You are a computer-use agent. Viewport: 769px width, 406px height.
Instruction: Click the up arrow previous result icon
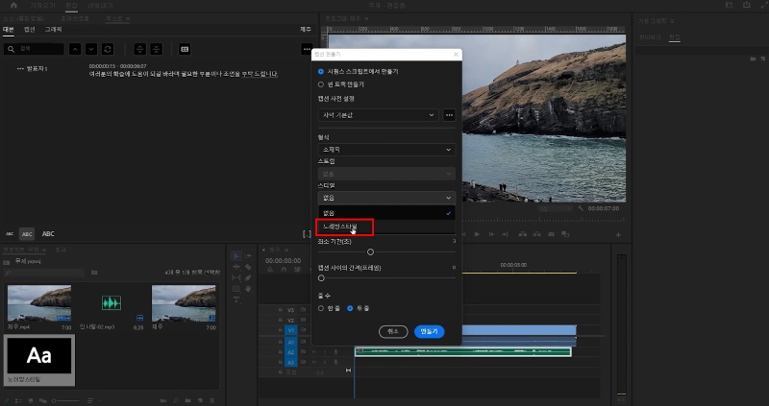tap(74, 48)
